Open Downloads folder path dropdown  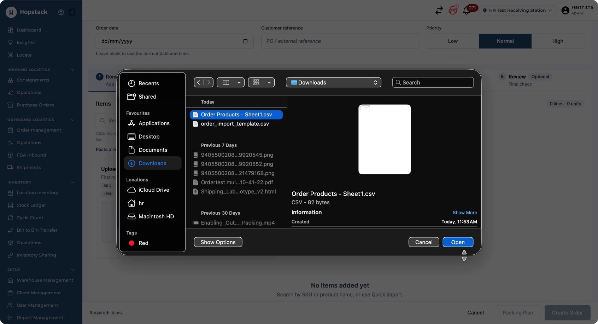pos(333,82)
